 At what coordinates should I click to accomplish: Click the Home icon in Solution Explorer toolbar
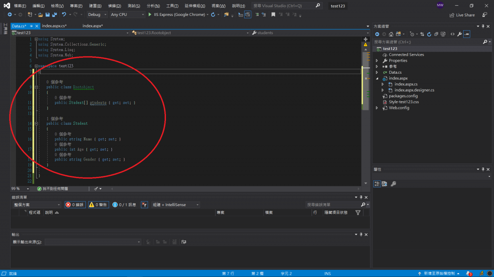(391, 34)
